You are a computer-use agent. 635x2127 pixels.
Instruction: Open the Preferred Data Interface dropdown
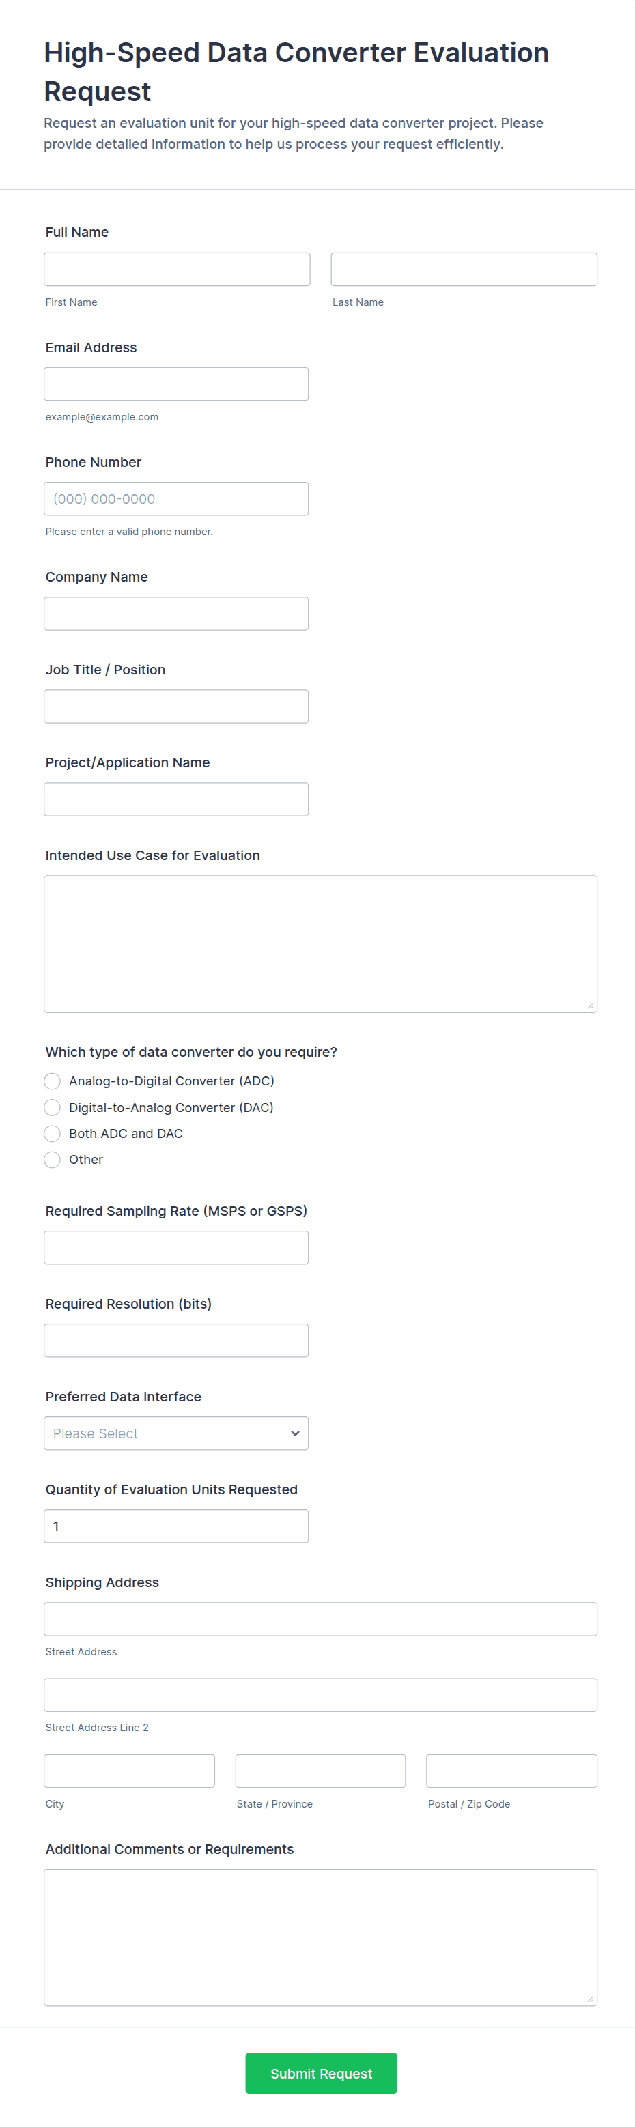(x=176, y=1433)
